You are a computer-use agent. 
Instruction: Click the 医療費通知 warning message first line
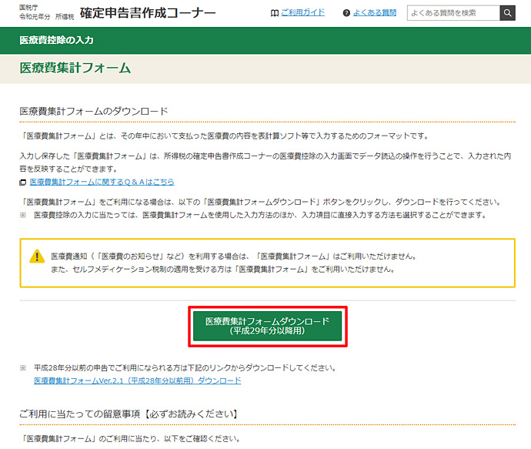coord(234,256)
